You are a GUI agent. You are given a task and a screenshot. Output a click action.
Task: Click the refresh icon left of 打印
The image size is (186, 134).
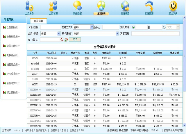66,40
